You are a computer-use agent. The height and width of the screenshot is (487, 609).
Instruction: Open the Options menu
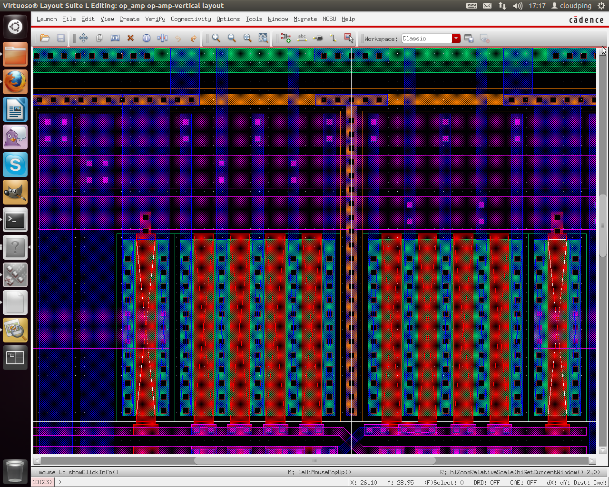pyautogui.click(x=228, y=19)
